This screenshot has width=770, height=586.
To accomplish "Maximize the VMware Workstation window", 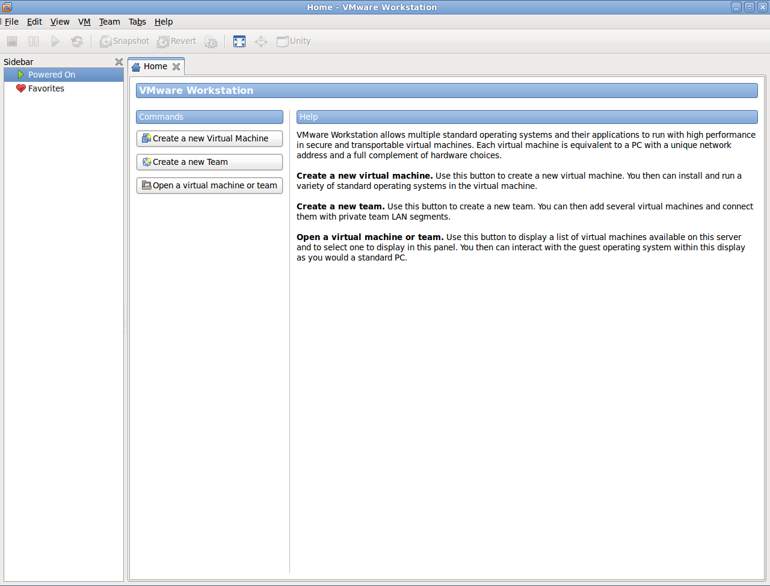I will [750, 7].
